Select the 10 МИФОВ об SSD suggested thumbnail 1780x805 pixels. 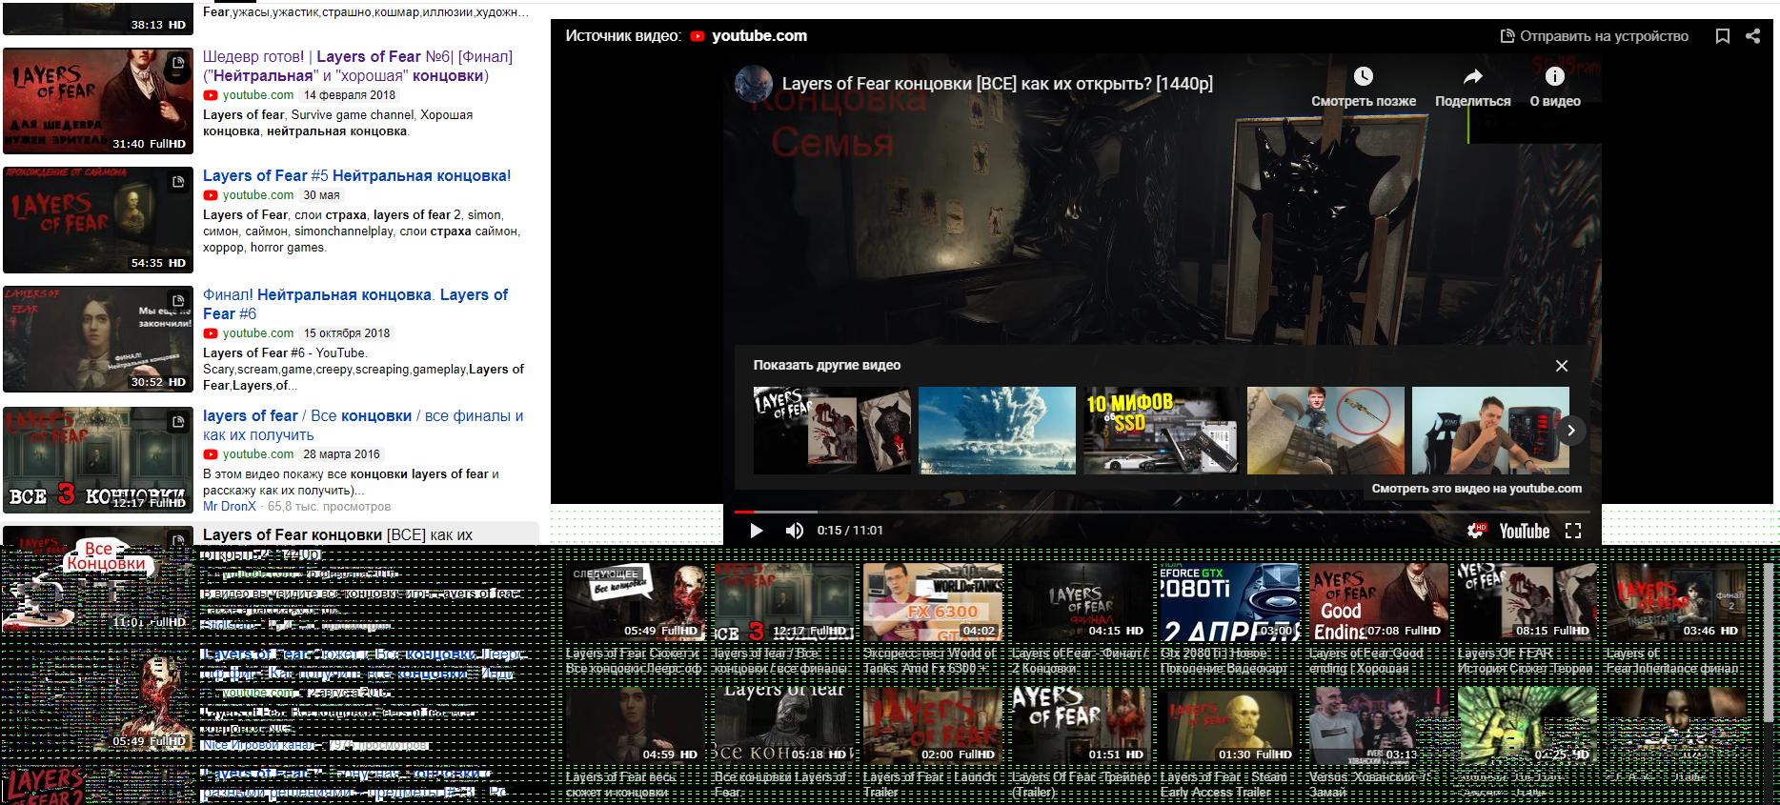click(x=1162, y=431)
